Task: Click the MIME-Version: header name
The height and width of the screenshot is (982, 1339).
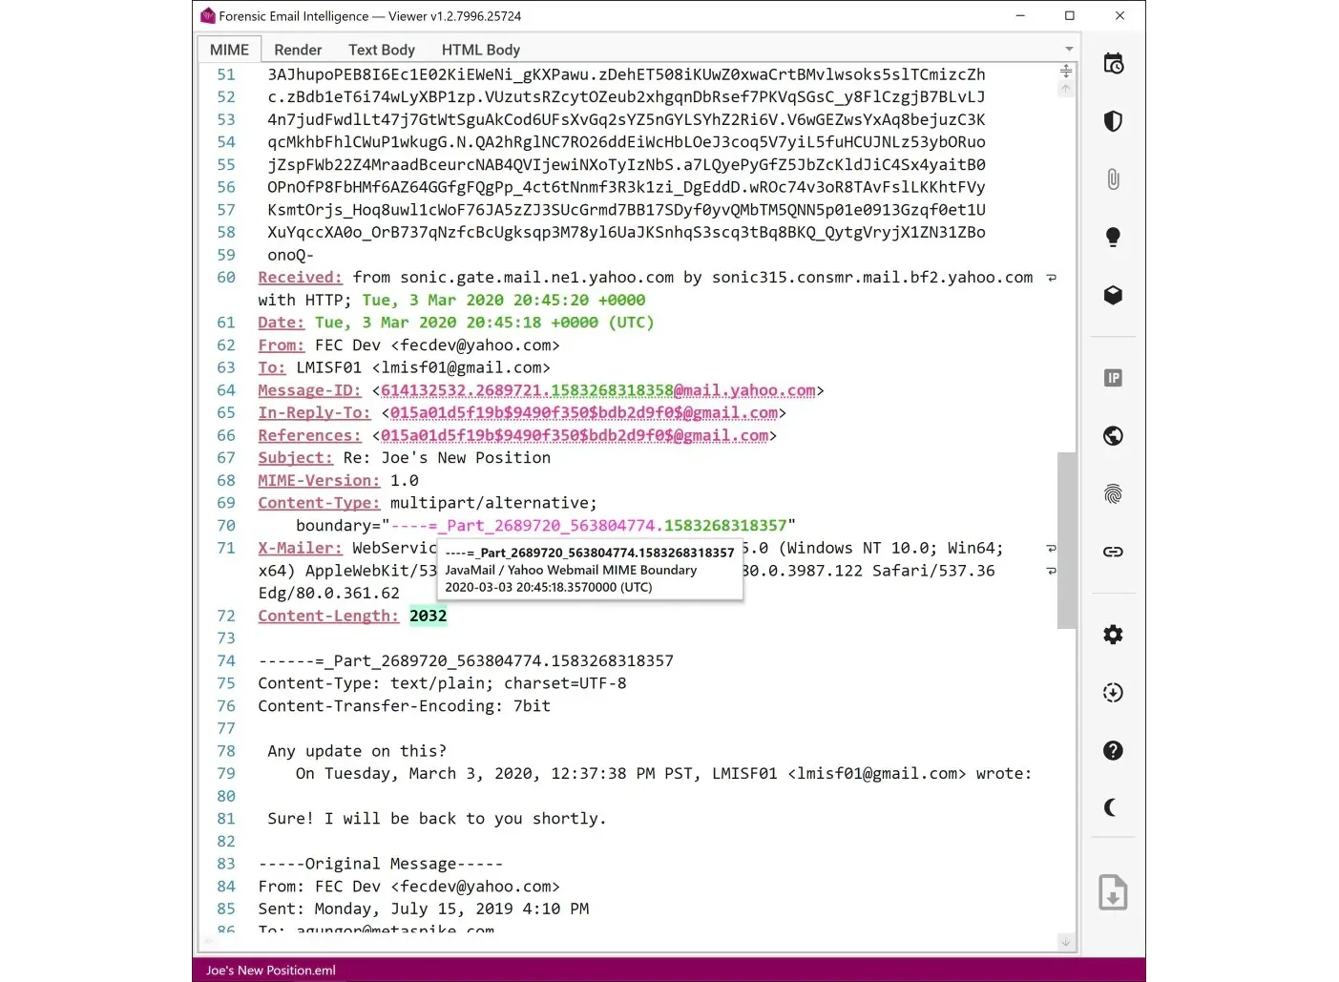Action: [319, 481]
